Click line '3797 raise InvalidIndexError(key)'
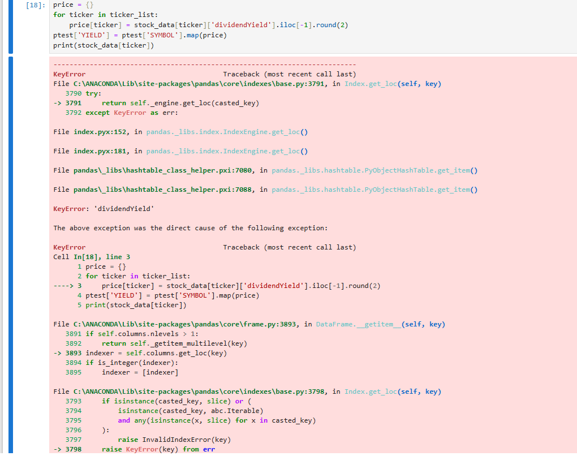The image size is (577, 456). (148, 440)
